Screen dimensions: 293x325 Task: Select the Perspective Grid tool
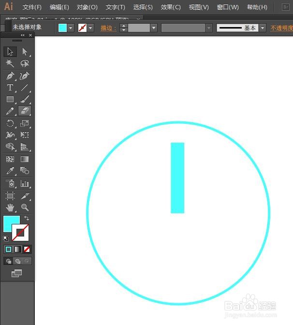click(x=25, y=147)
